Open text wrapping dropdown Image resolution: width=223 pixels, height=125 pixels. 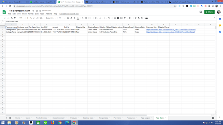click(105, 18)
